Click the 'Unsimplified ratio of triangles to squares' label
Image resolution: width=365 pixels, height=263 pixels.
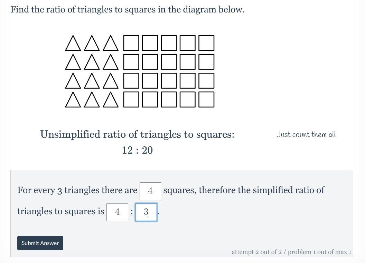137,134
